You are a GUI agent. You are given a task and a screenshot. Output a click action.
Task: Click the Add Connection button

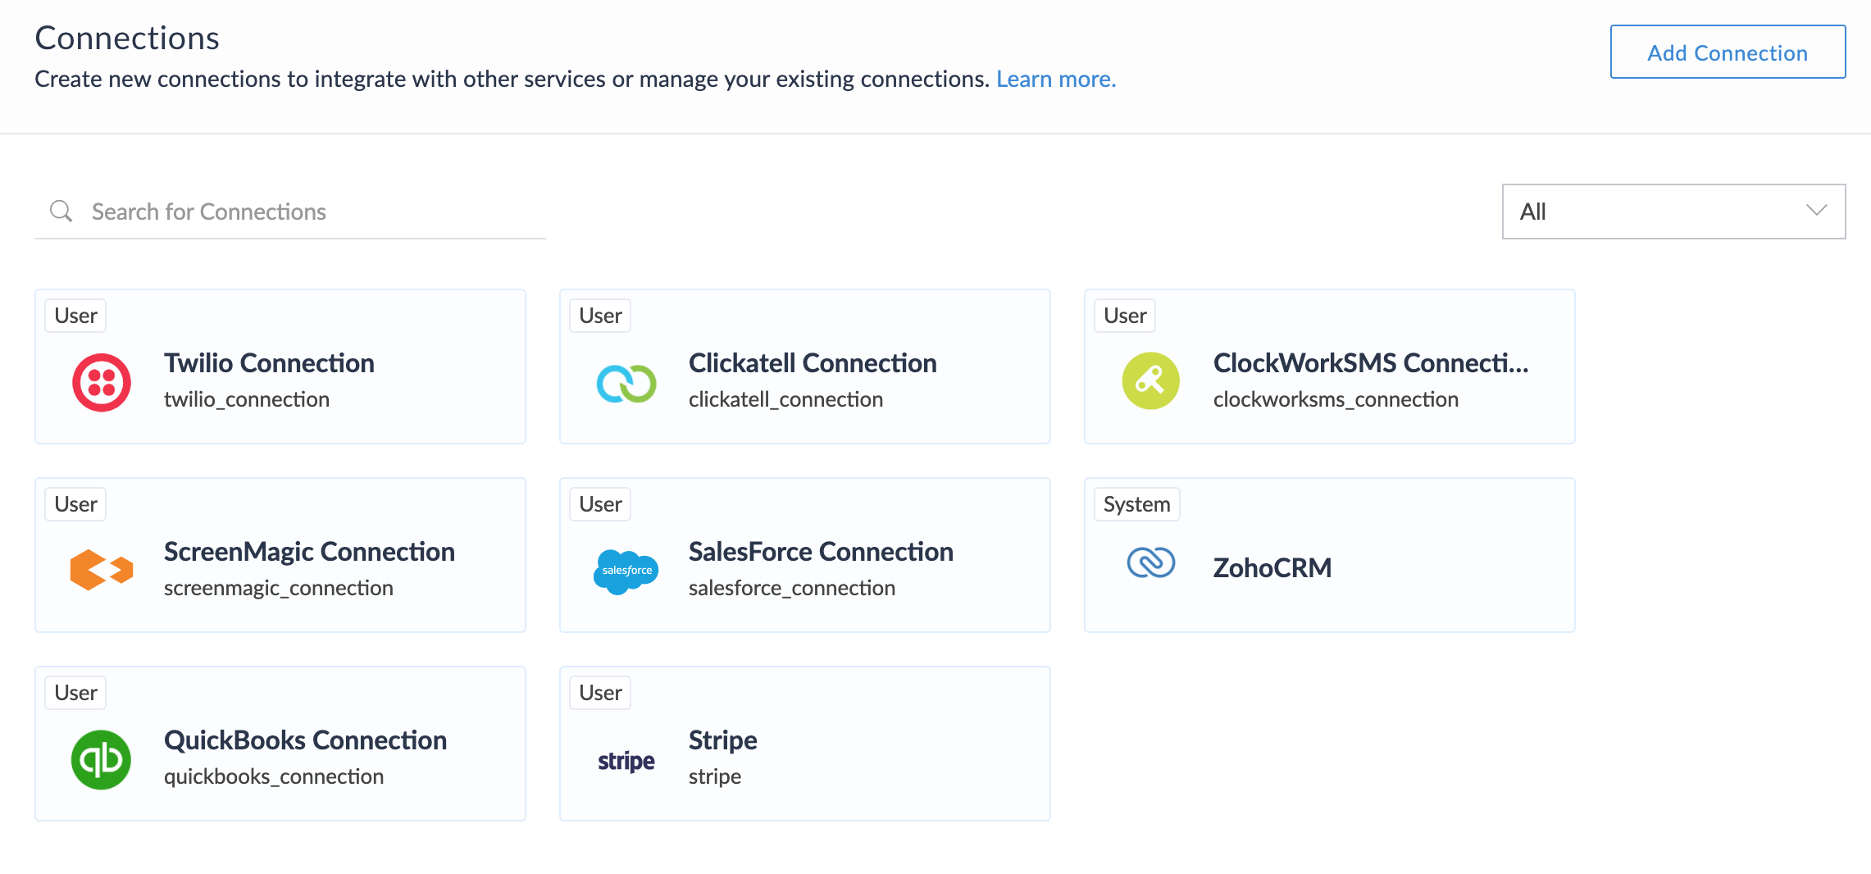1727,52
